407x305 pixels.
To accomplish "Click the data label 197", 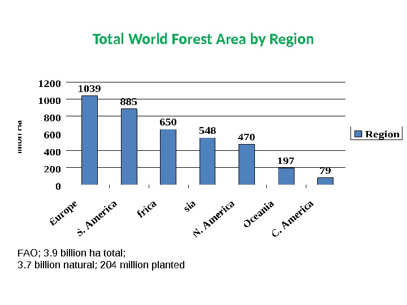I will [286, 161].
